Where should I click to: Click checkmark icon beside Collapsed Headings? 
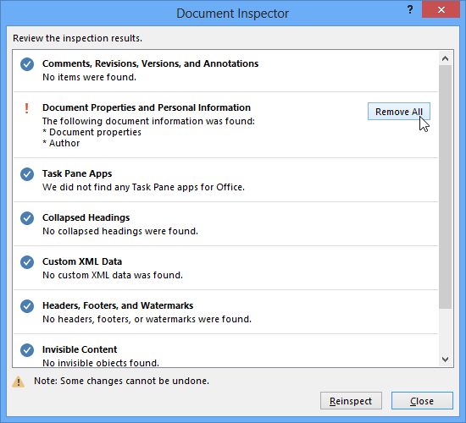[27, 218]
